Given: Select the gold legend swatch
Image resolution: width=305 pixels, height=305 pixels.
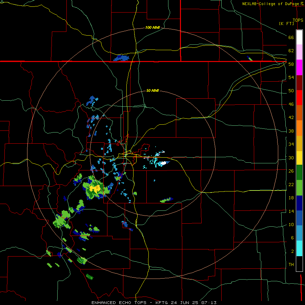Looking at the screenshot, I should click(x=299, y=143).
